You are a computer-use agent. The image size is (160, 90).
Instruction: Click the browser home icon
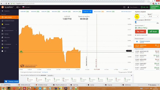(9, 3)
